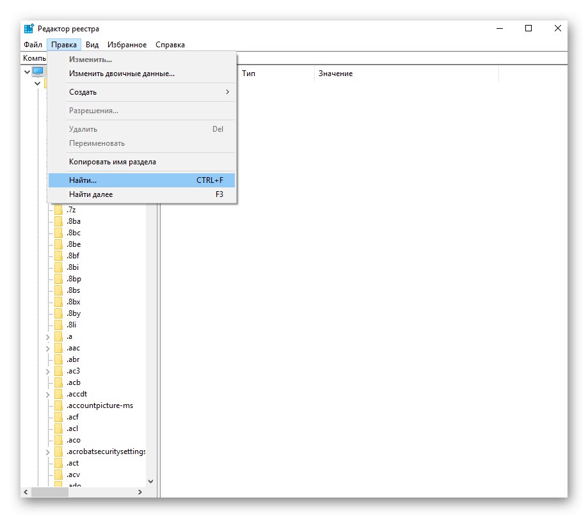Click folder icon of .accountpicture-ms key
Screen dimensions: 588x518
[x=58, y=405]
